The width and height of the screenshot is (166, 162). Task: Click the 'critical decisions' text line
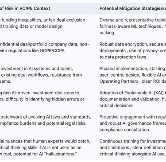coord(117,105)
